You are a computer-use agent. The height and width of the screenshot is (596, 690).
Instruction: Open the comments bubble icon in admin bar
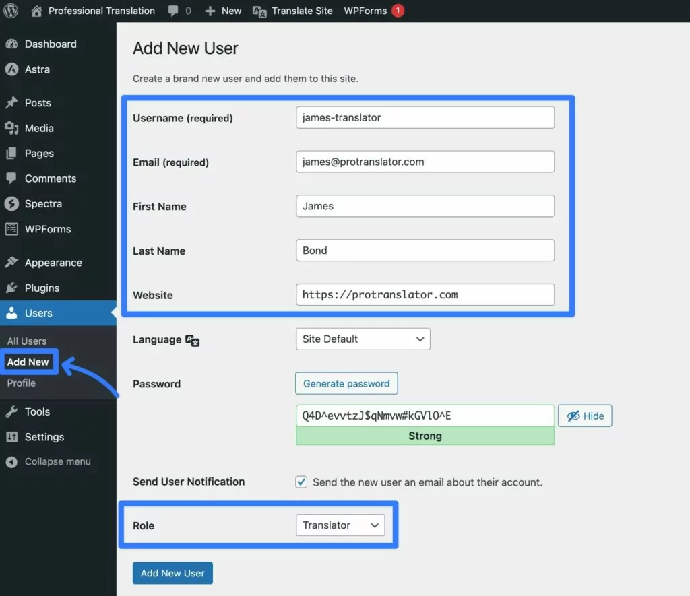pos(173,11)
